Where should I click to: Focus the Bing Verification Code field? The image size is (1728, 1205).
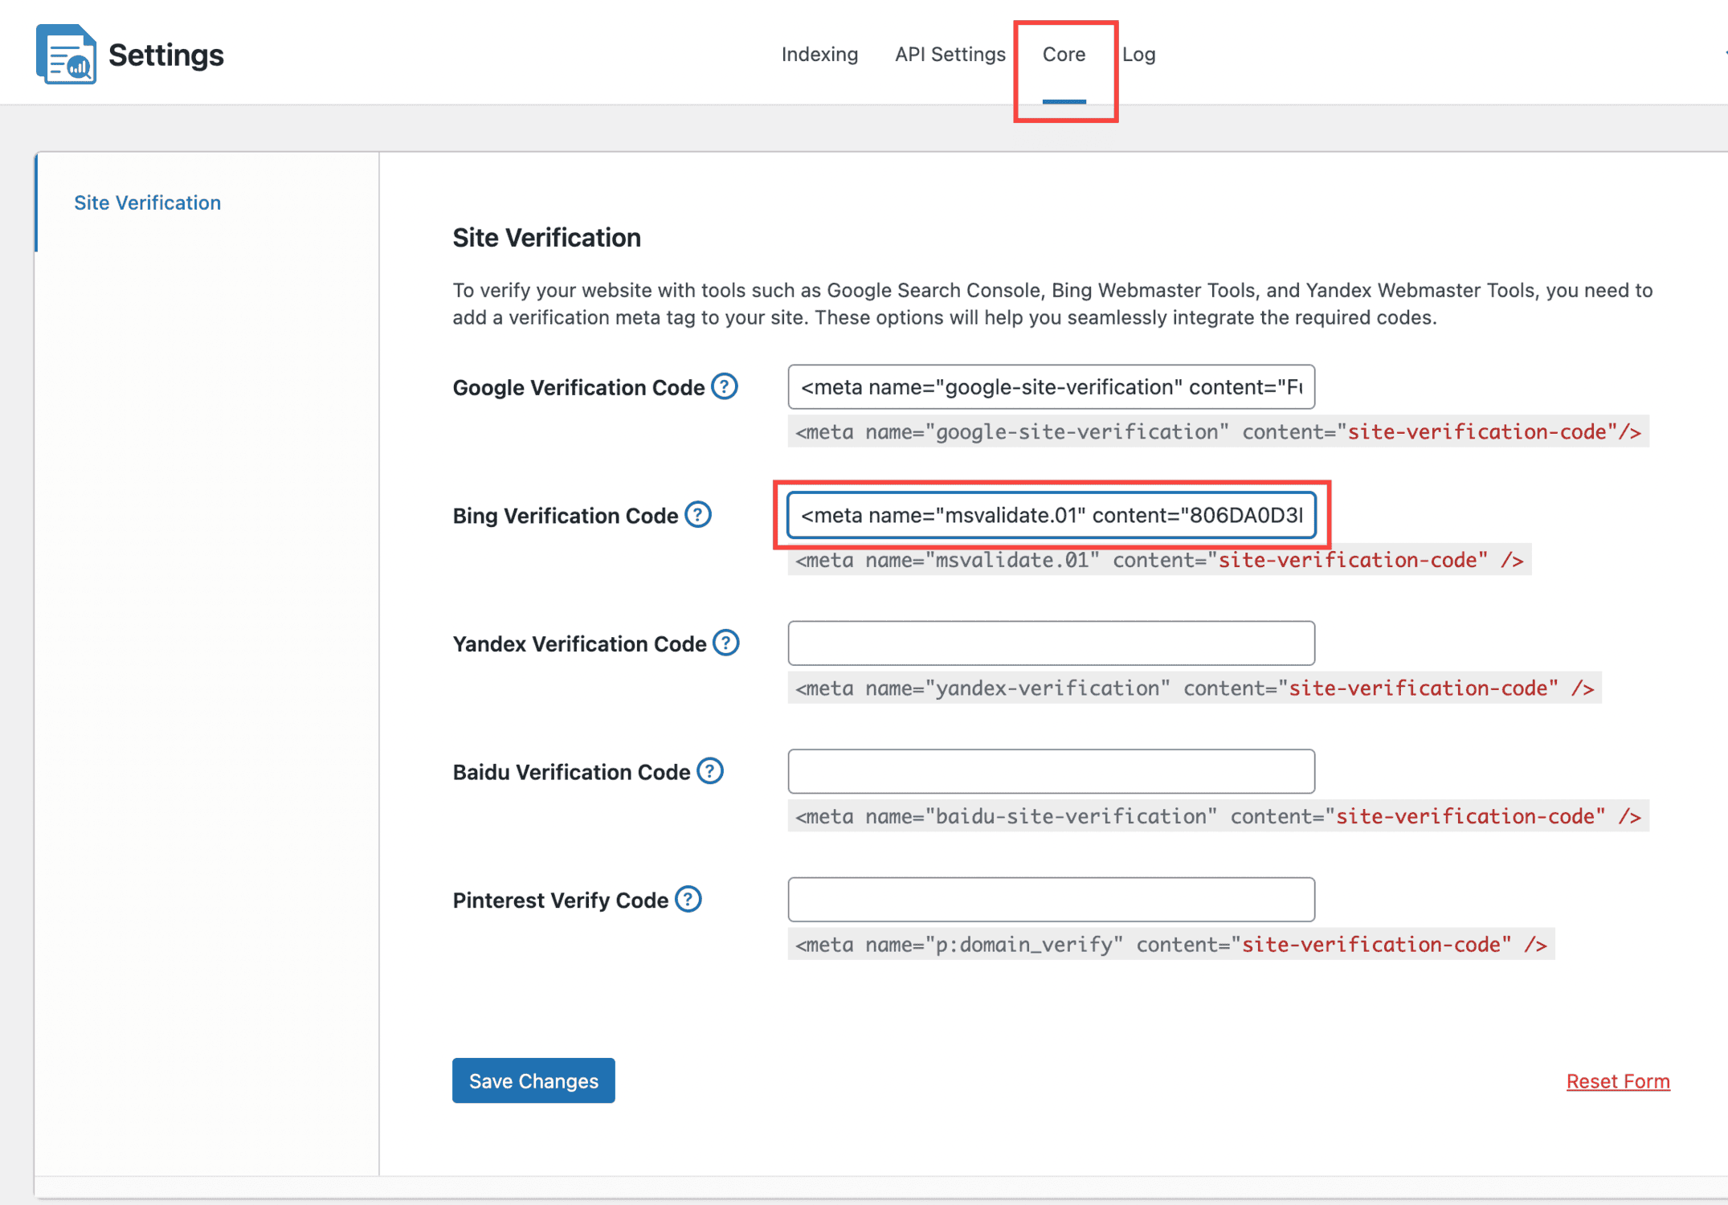[x=1052, y=515]
